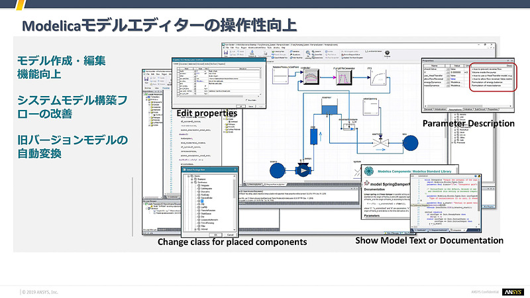This screenshot has height=298, width=530.
Task: Select StateSpace in the package tree
Action: (206, 213)
